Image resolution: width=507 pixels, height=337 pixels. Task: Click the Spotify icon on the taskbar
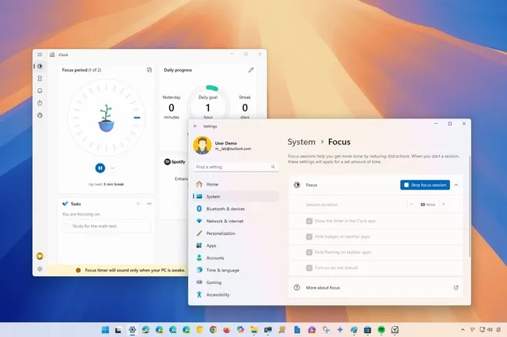coord(381,329)
